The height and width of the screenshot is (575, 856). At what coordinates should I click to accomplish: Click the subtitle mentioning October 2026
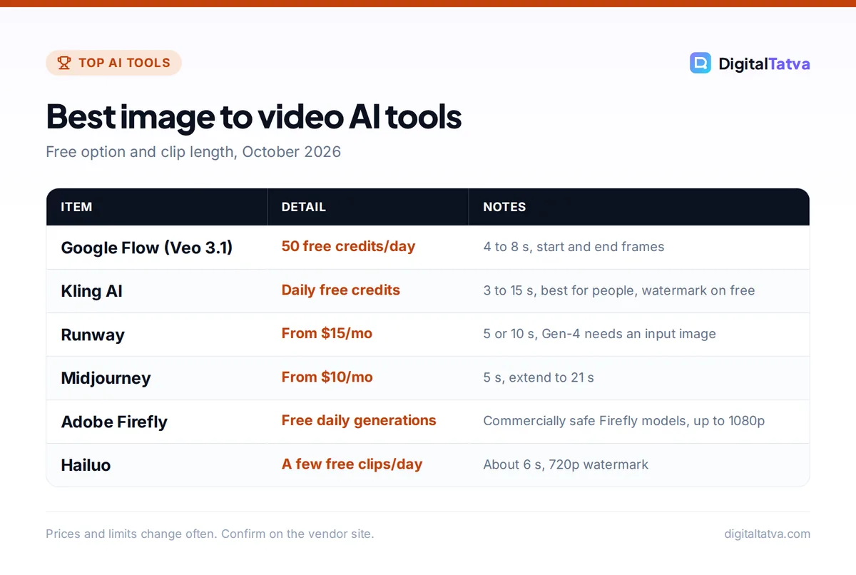click(193, 152)
